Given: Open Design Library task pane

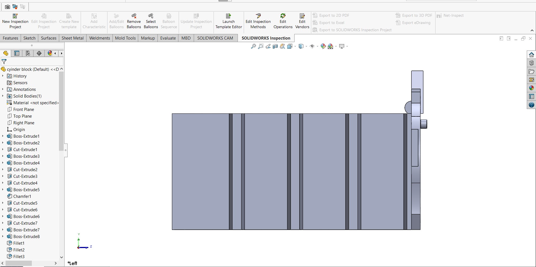Looking at the screenshot, I should point(531,63).
